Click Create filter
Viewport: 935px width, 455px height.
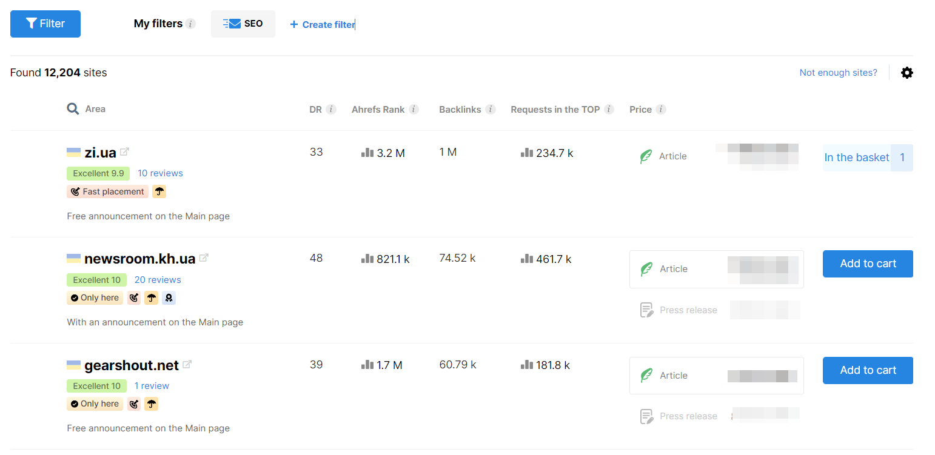321,24
